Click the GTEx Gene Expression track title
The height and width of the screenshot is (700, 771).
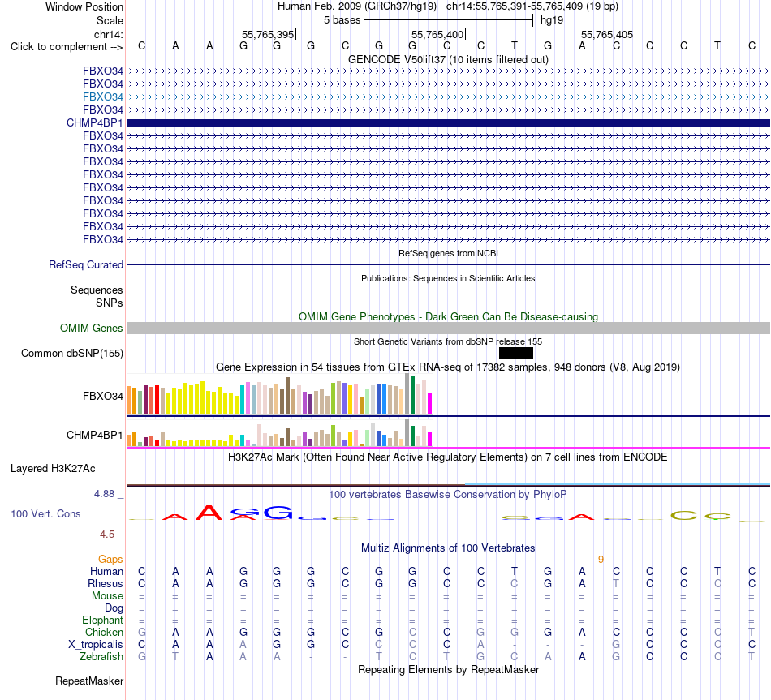click(448, 367)
